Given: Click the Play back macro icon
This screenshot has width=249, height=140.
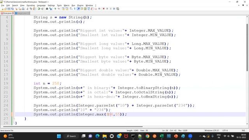Looking at the screenshot, I should (110, 9).
